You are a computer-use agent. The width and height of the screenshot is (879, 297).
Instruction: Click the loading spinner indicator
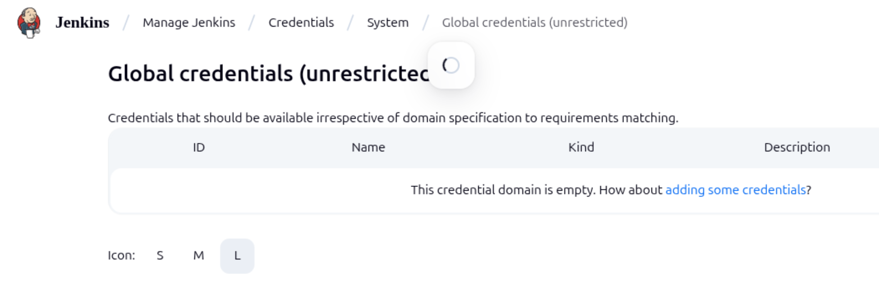pyautogui.click(x=451, y=65)
